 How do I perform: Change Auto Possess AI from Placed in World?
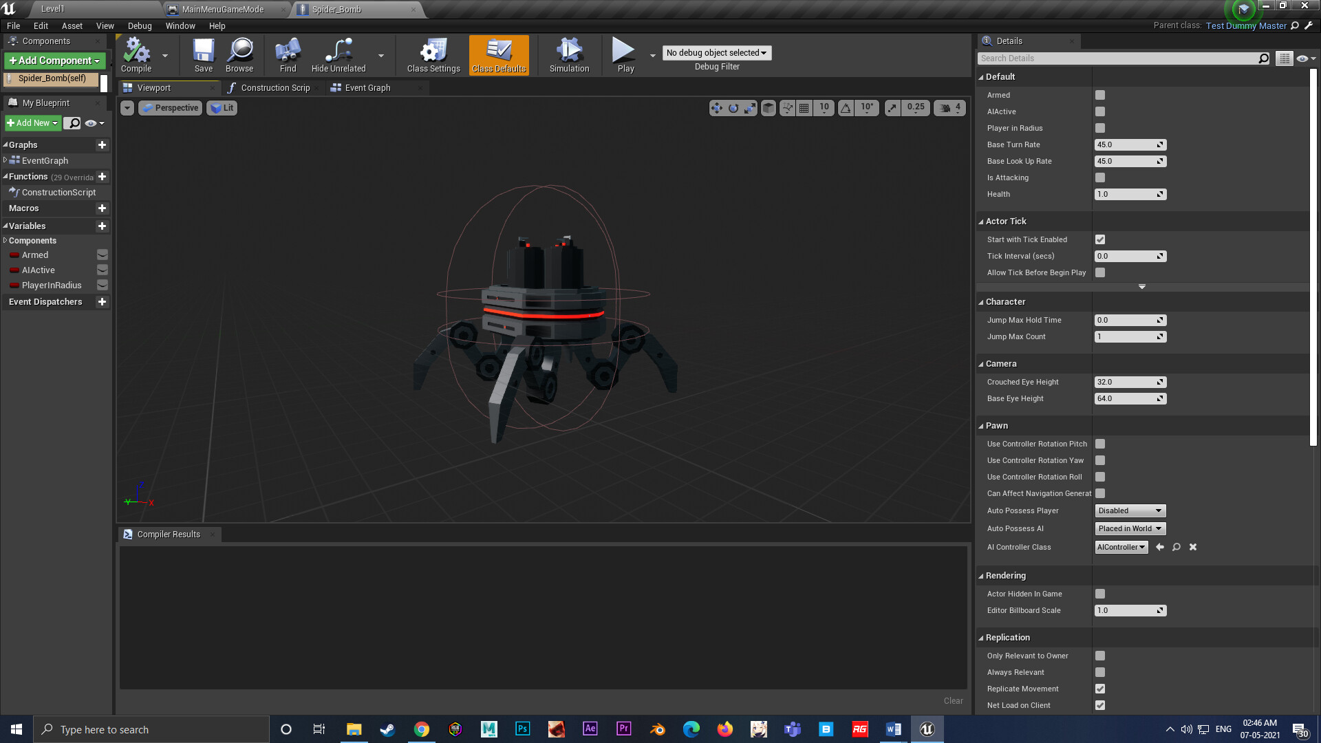tap(1130, 528)
